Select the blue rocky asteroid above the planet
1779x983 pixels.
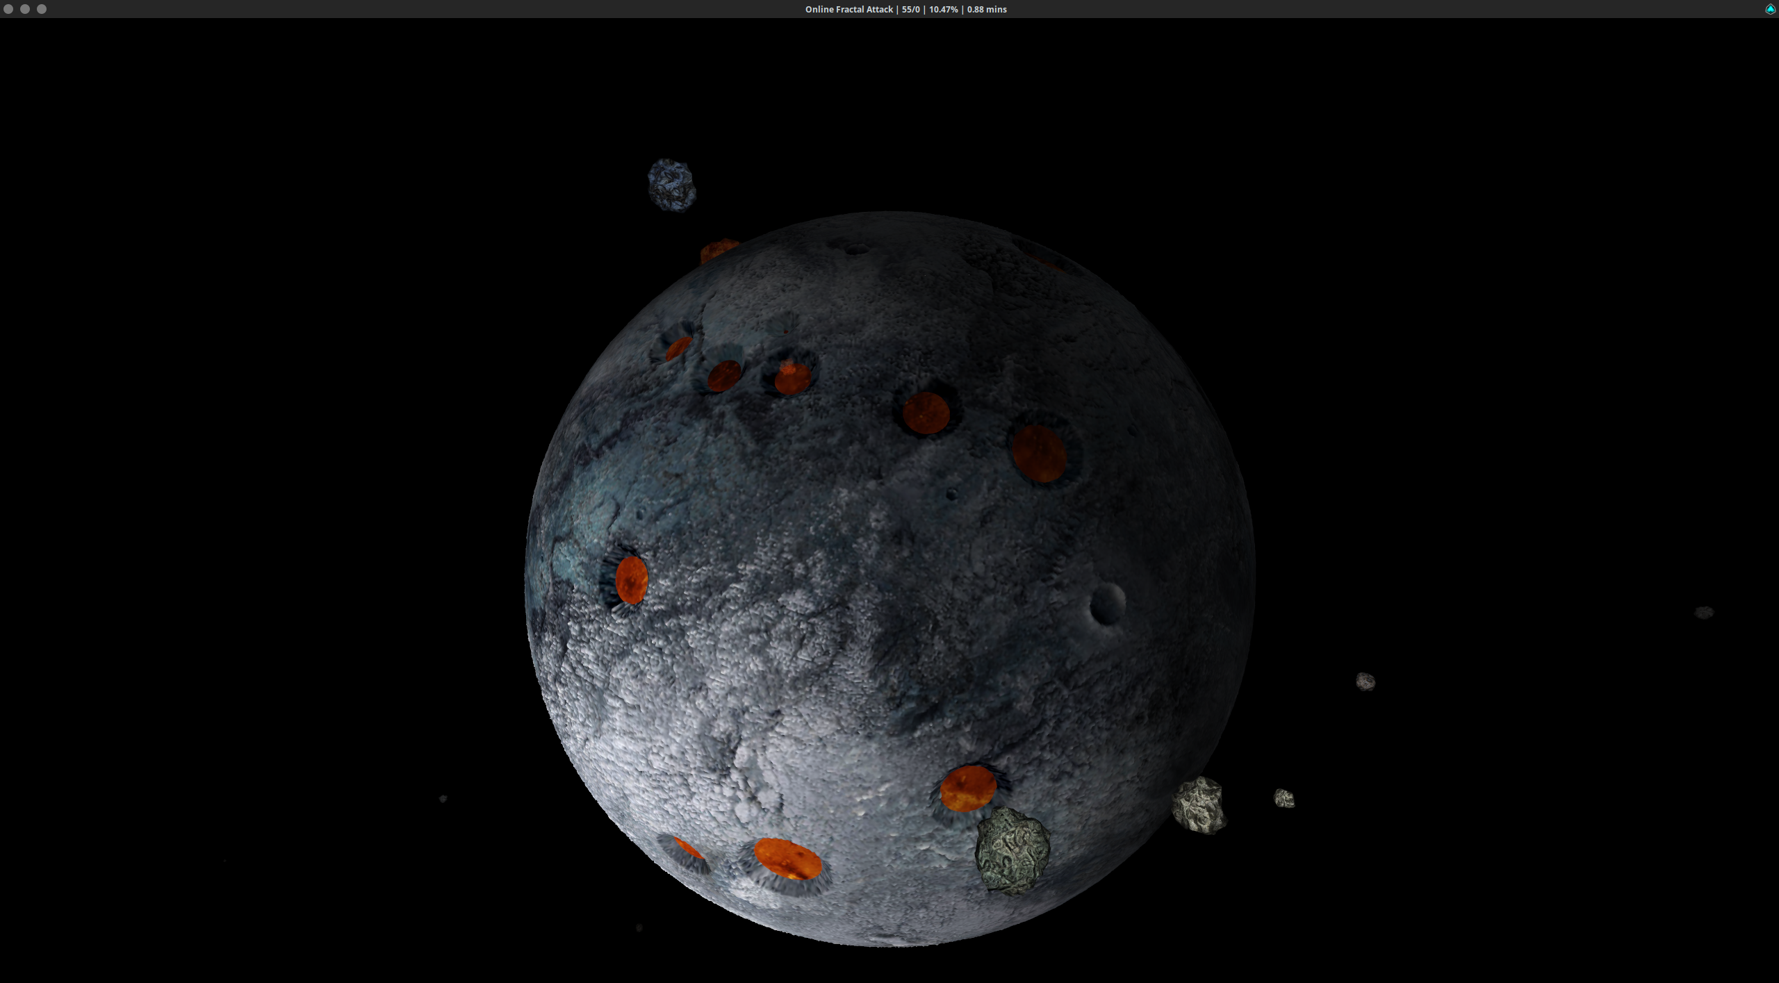click(x=671, y=184)
